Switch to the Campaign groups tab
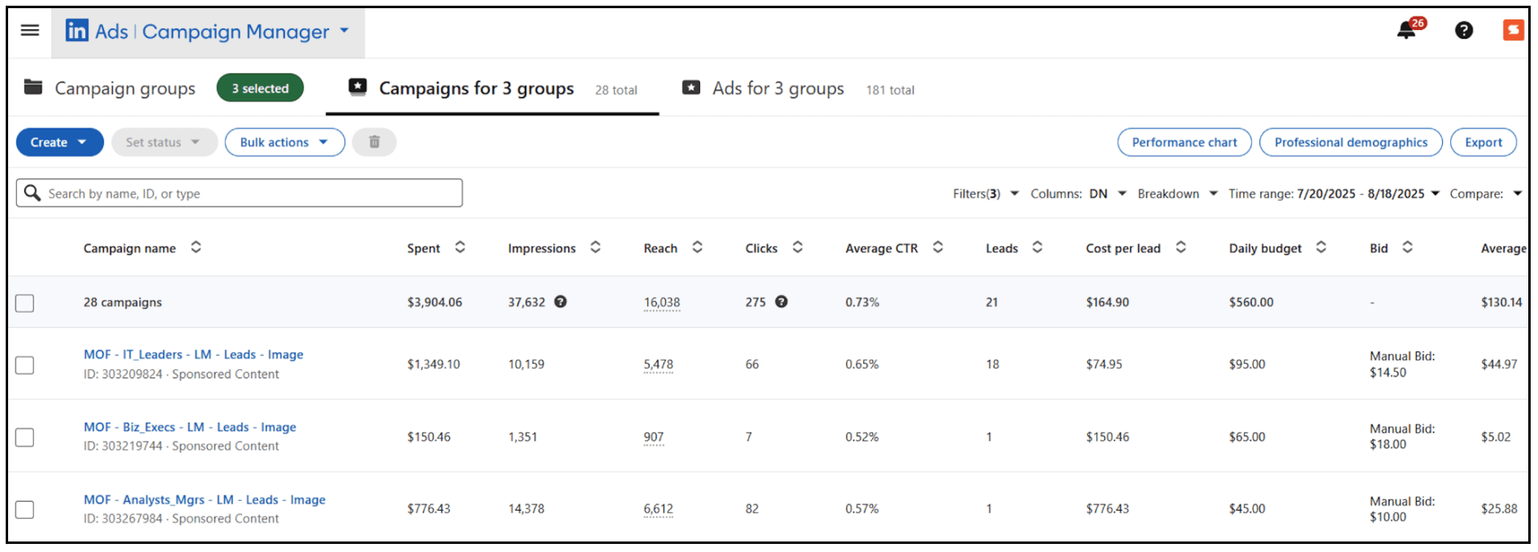Screen dimensions: 1538x552 coord(125,88)
